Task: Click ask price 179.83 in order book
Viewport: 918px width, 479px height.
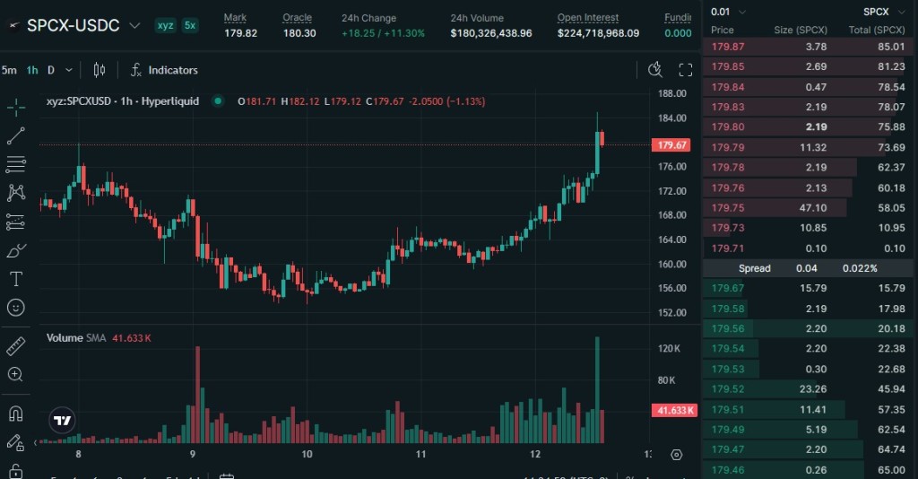Action: click(x=728, y=107)
